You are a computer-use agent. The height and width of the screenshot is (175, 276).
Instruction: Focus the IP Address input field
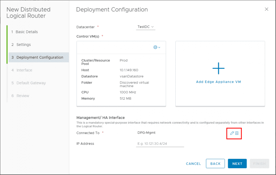[160, 143]
